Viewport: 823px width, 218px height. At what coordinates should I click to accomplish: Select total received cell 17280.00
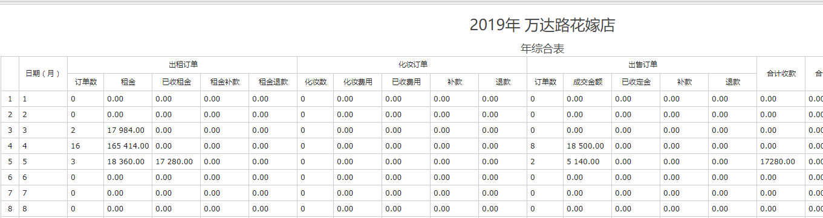click(x=781, y=161)
